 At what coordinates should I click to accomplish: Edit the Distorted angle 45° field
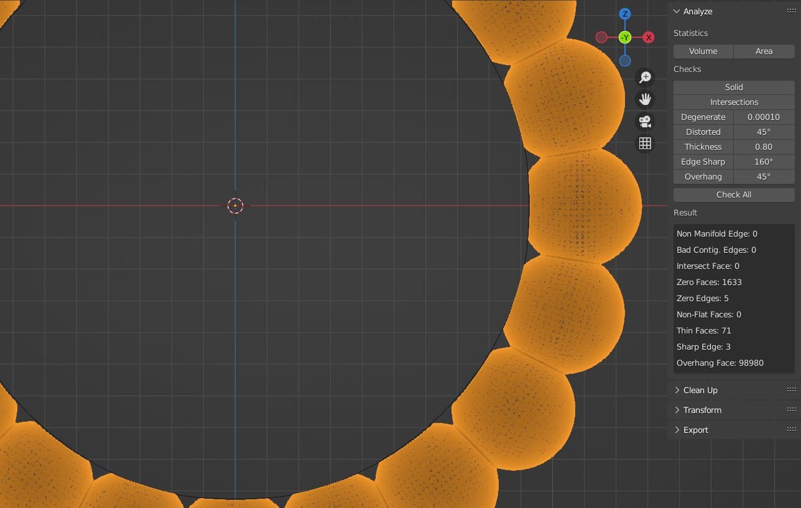click(x=764, y=132)
